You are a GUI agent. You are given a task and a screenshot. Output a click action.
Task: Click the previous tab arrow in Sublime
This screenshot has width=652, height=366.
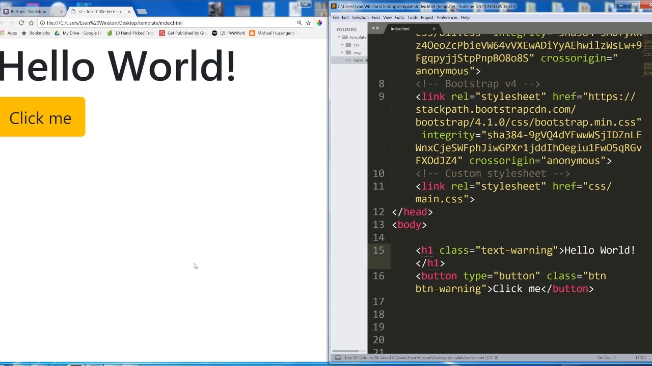coord(373,28)
